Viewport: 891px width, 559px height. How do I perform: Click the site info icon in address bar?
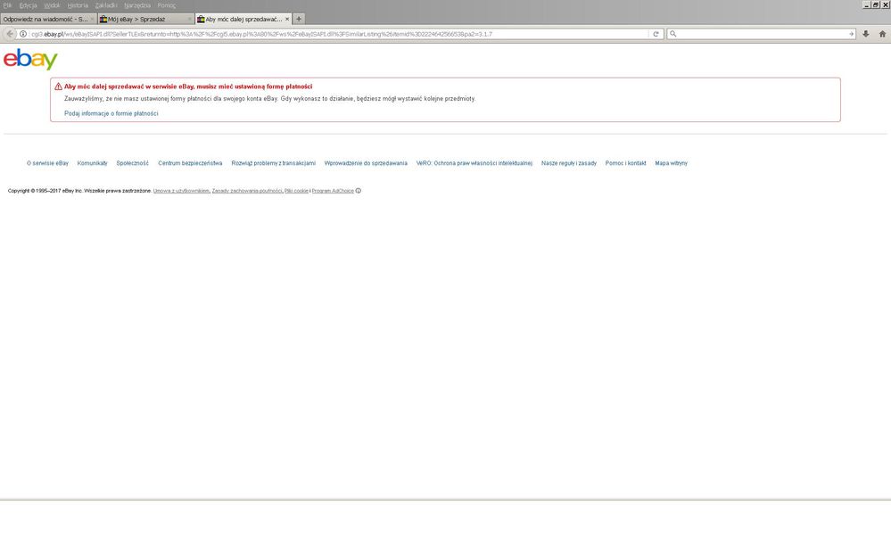(23, 34)
